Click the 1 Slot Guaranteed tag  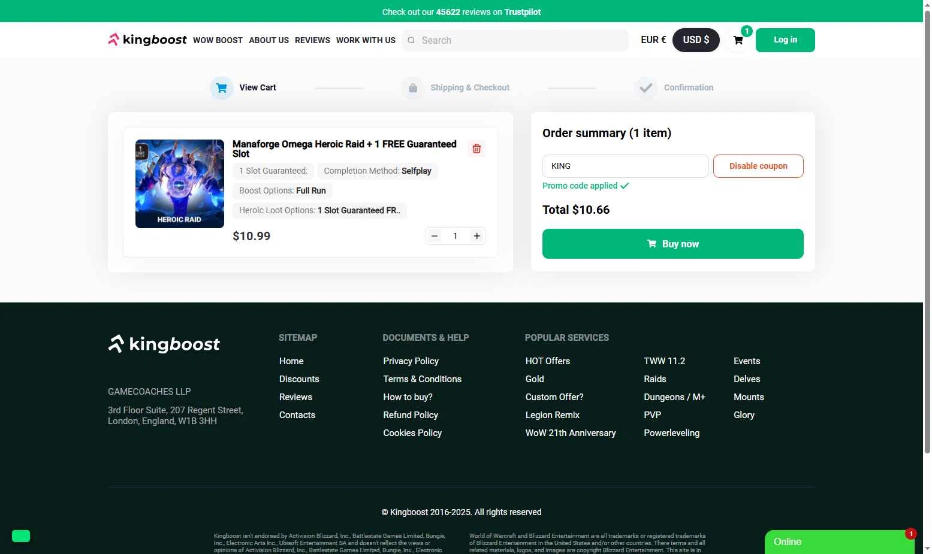coord(273,171)
